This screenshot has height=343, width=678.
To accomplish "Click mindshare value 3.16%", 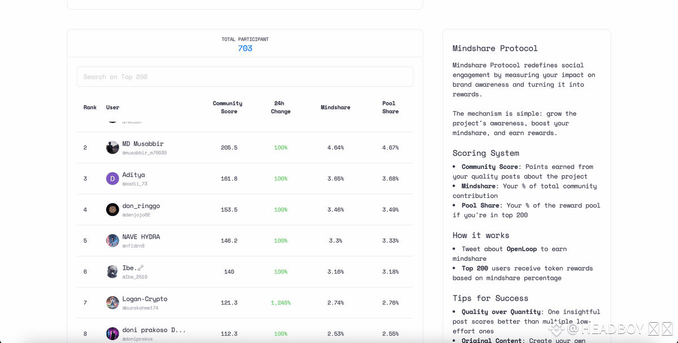I will (336, 272).
